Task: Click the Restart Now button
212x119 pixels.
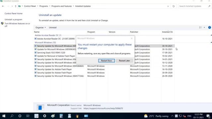Action: tap(107, 60)
